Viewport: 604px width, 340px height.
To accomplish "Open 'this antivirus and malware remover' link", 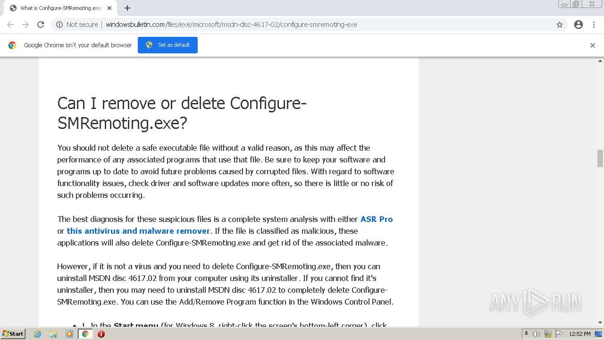I will pos(138,231).
